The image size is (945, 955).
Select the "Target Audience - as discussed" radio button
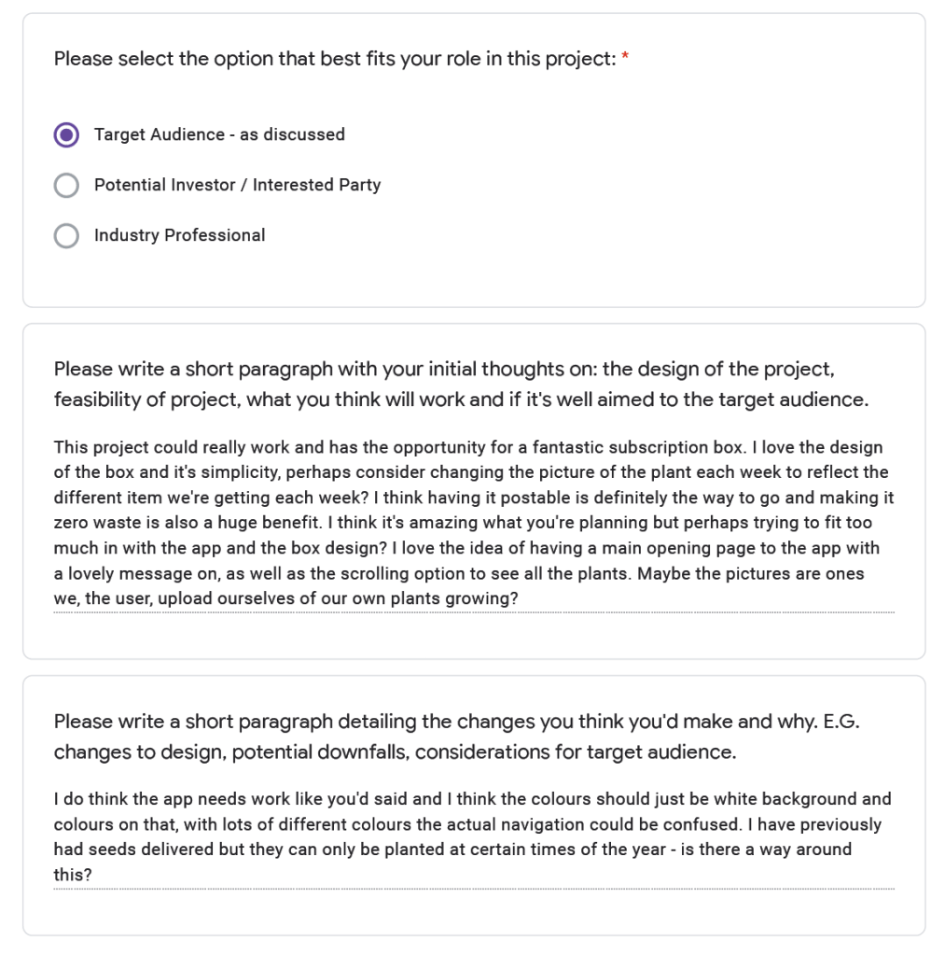[66, 134]
